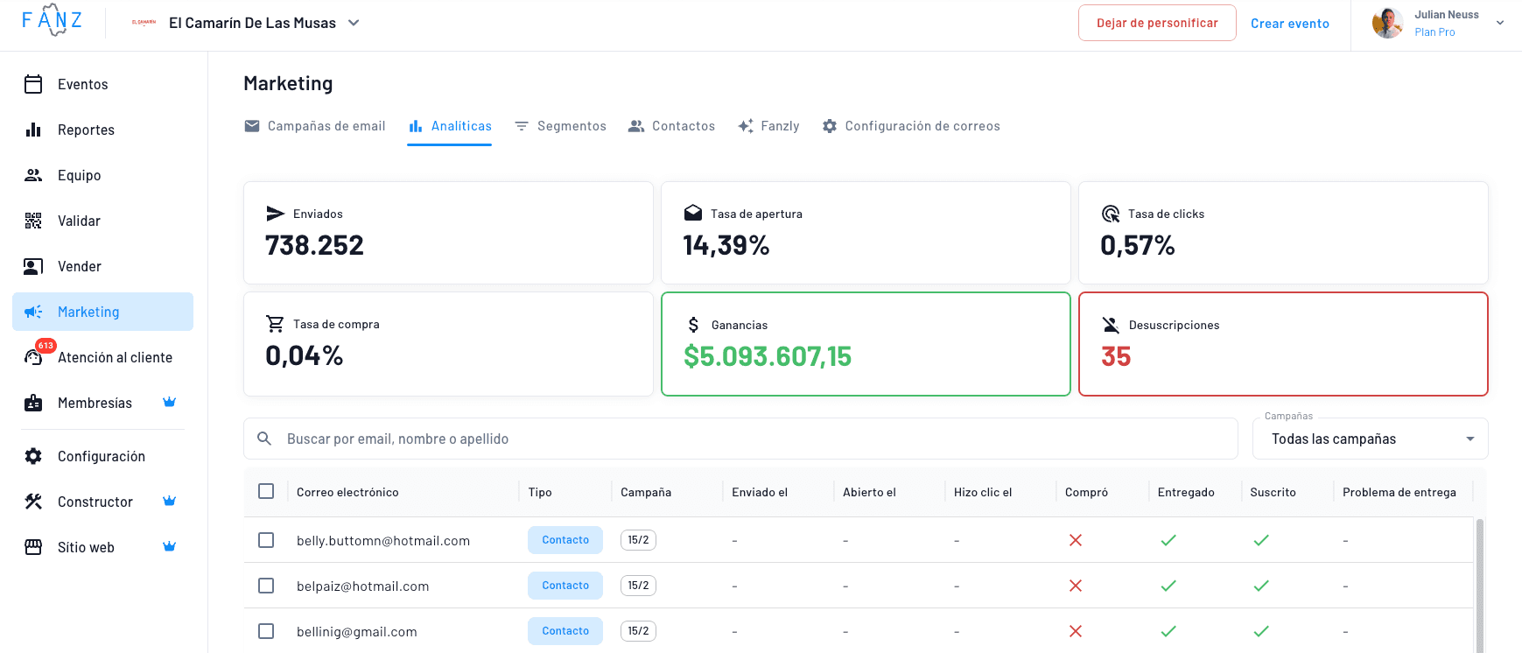Open the Contactos tab
Image resolution: width=1522 pixels, height=653 pixels.
[671, 126]
